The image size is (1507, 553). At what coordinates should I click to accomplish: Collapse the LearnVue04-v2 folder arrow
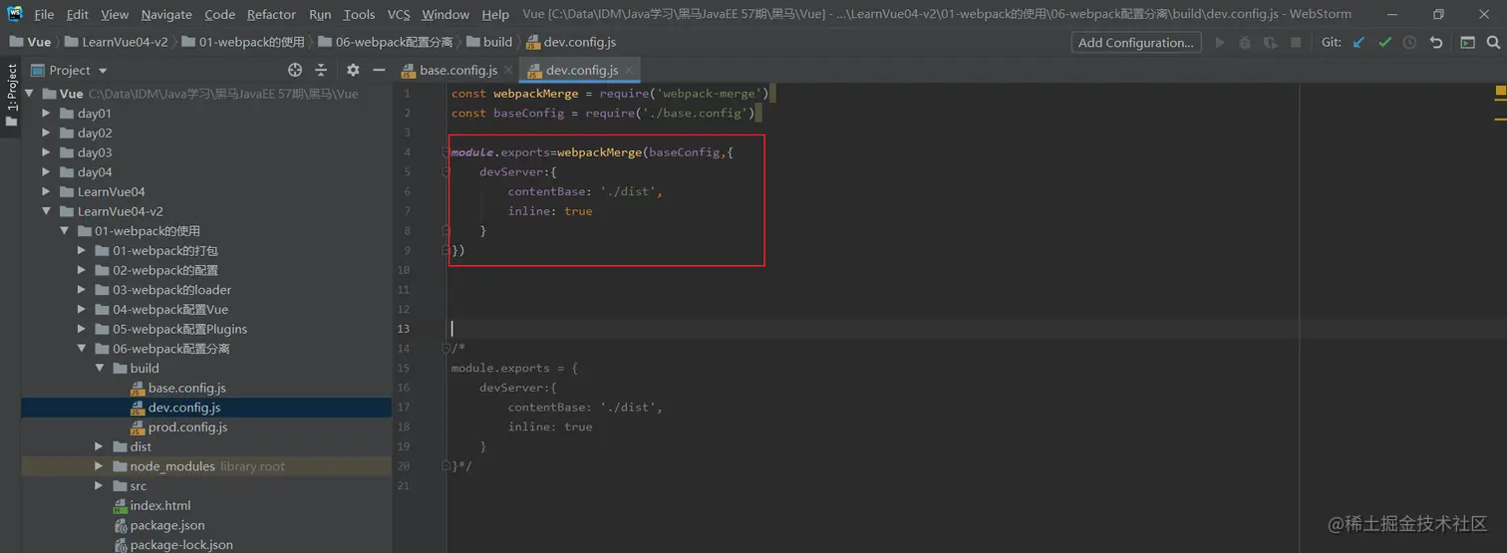[x=46, y=211]
